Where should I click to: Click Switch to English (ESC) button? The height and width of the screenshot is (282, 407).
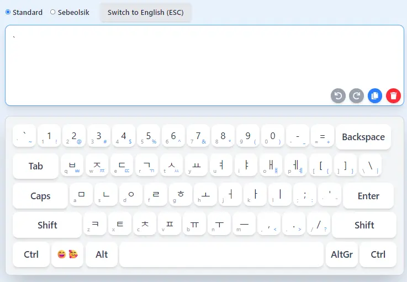[x=146, y=12]
